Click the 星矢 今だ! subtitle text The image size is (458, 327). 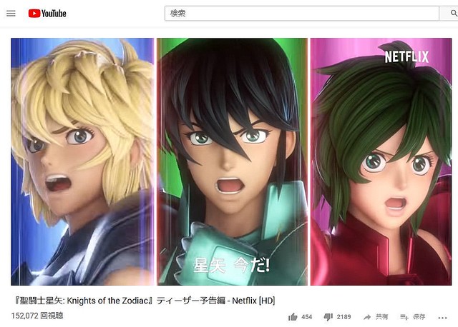click(x=231, y=265)
